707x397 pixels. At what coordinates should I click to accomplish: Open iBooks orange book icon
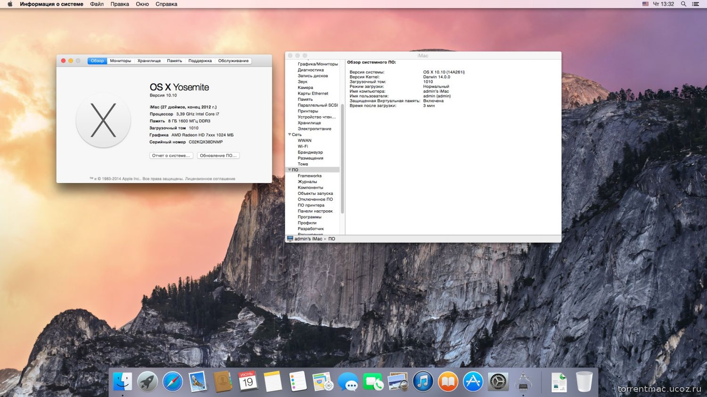(x=448, y=381)
